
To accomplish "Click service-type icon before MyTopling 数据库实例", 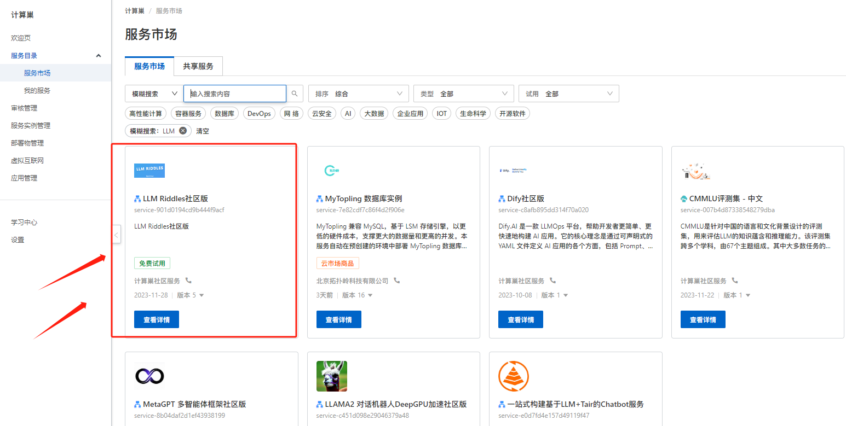I will tap(320, 199).
